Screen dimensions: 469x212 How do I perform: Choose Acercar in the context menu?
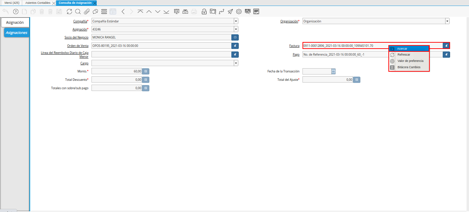point(409,49)
